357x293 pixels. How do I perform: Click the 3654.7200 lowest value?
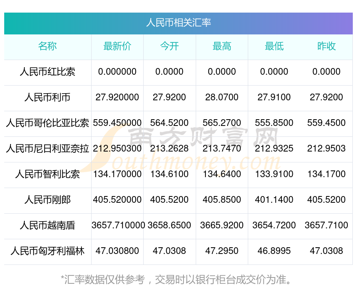(x=274, y=225)
